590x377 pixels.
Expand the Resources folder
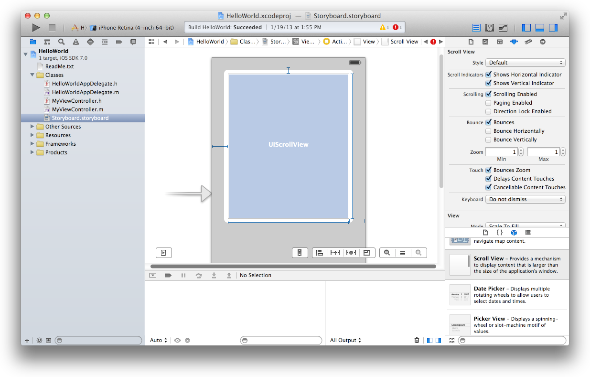[x=32, y=135]
